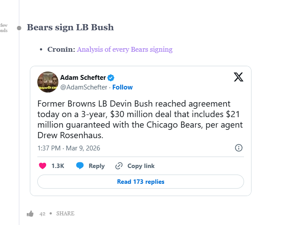Select the timeline dot beside the headline
This screenshot has height=225, width=291.
[19, 28]
